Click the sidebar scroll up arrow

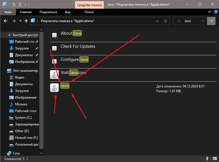pyautogui.click(x=41, y=30)
